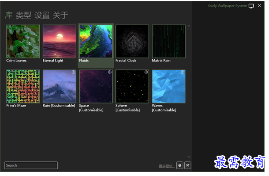Click the Waves [Customisable] label
This screenshot has width=269, height=176.
[x=164, y=108]
